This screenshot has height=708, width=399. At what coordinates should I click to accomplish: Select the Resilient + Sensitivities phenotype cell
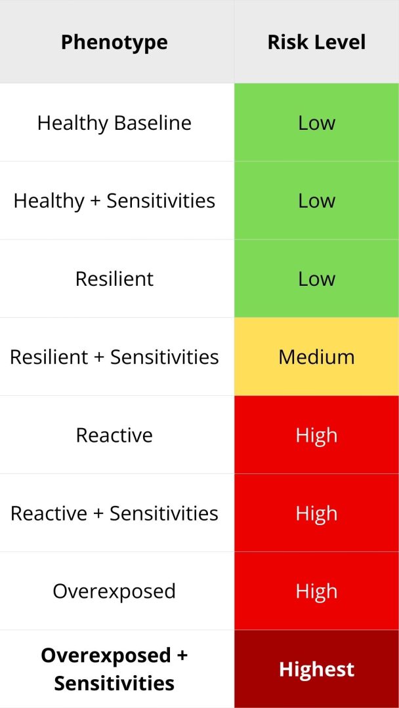pos(114,357)
